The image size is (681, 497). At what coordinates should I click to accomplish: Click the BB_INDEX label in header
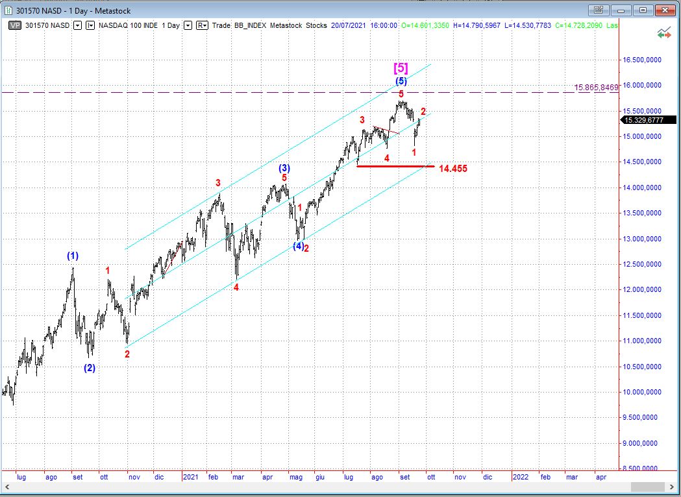click(250, 25)
